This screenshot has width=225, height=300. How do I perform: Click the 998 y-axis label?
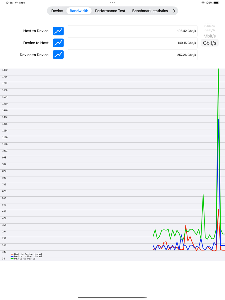[4, 158]
